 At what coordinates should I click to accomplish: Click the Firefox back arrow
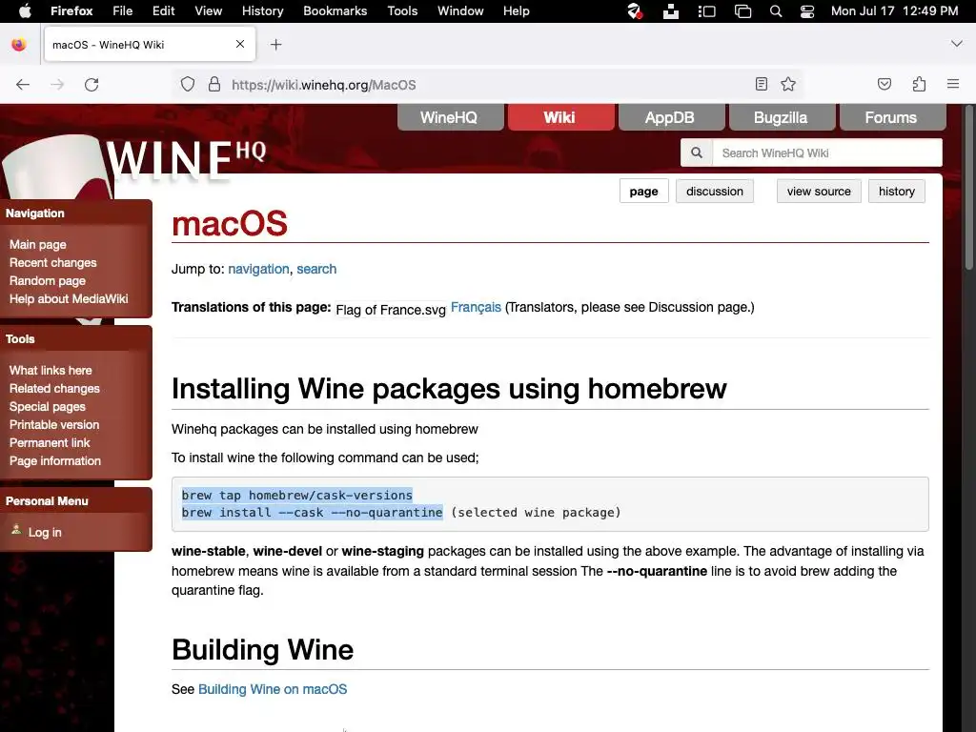click(23, 85)
